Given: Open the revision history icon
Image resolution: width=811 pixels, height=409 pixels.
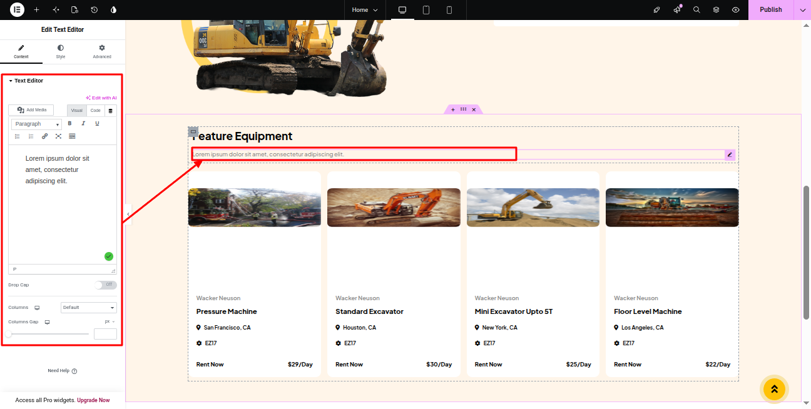Looking at the screenshot, I should point(94,10).
